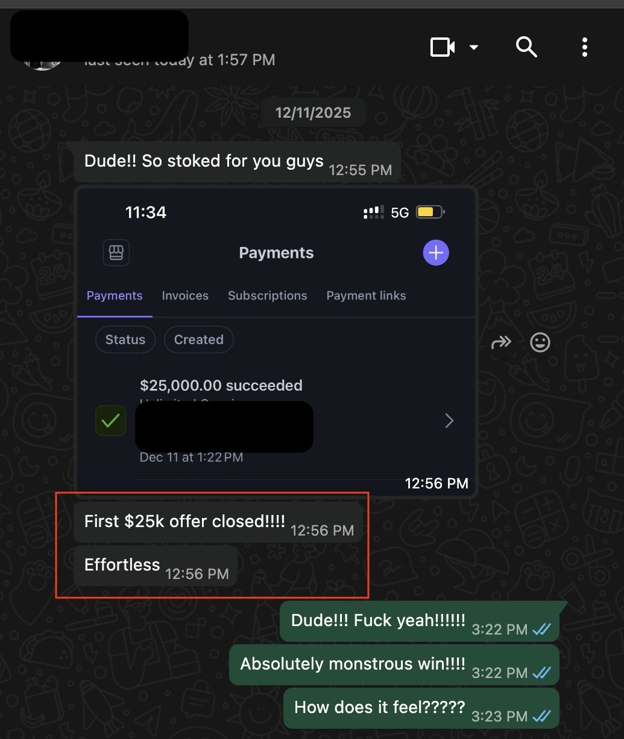Viewport: 624px width, 739px height.
Task: Open the call options dropdown arrow
Action: [x=474, y=47]
